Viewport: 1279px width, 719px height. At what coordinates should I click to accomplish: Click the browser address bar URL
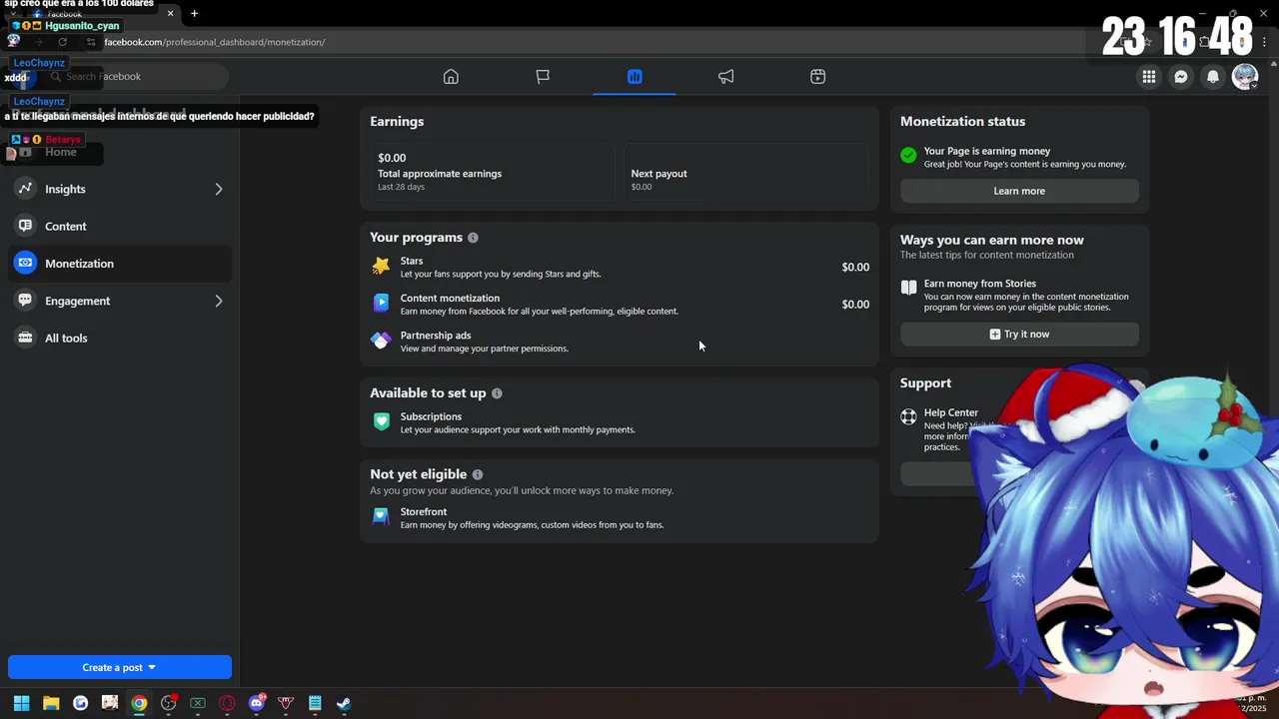pos(215,42)
